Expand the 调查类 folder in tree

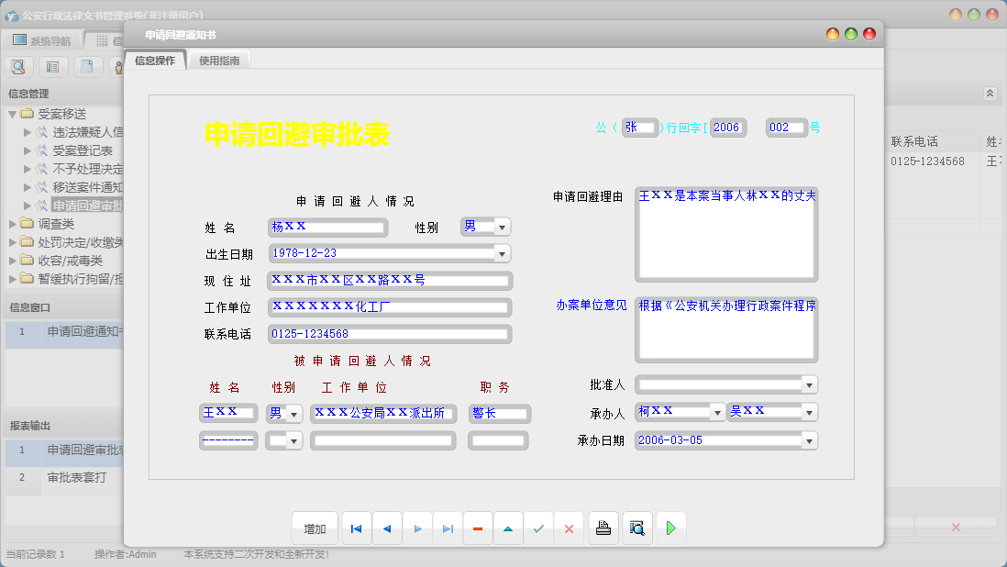[x=12, y=224]
